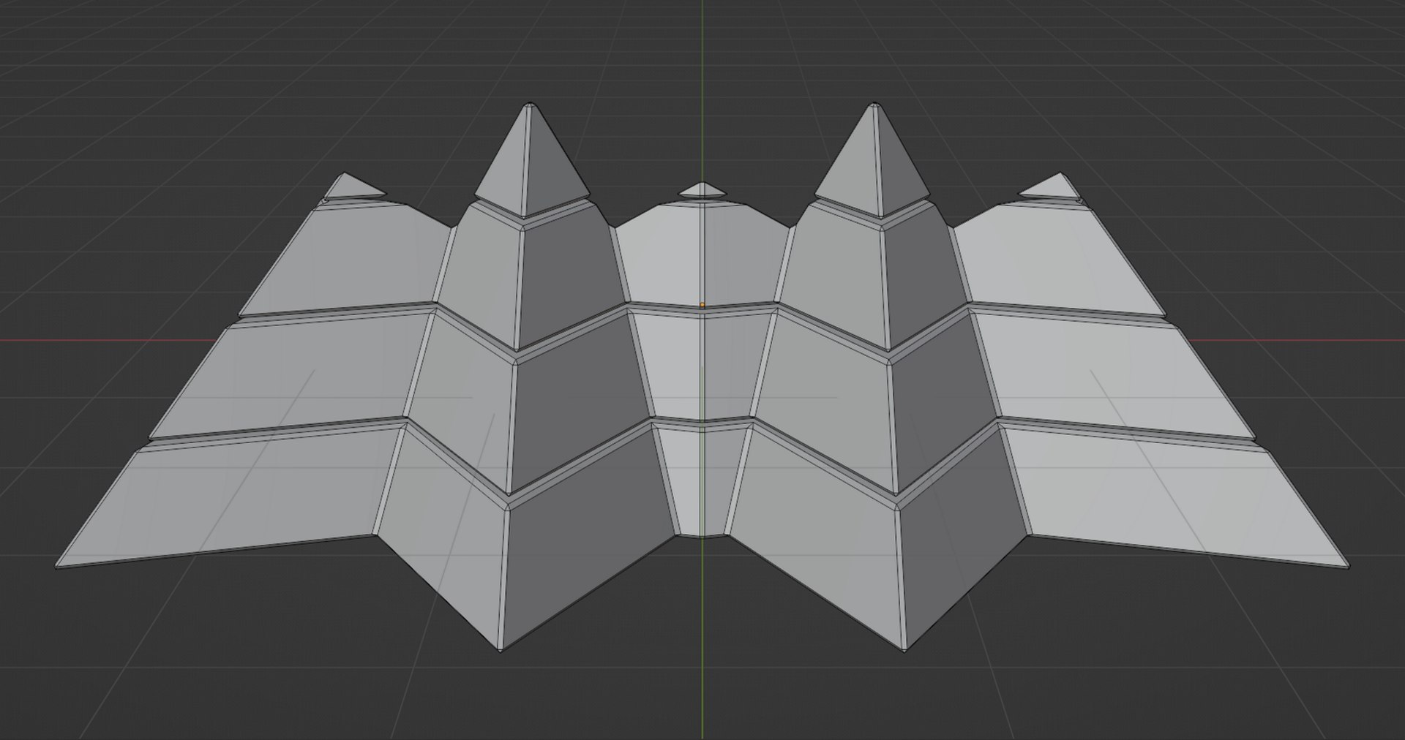Select the orange origin point of the mesh
1405x740 pixels.
tap(702, 305)
